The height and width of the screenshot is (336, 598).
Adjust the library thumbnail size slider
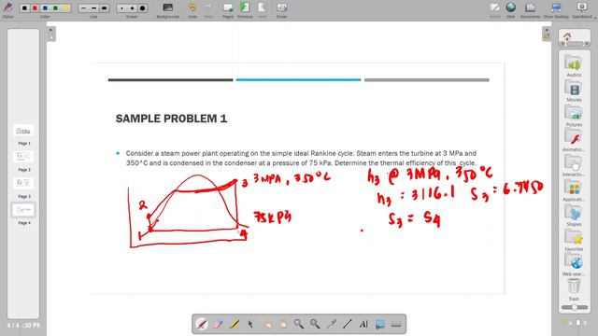575,307
